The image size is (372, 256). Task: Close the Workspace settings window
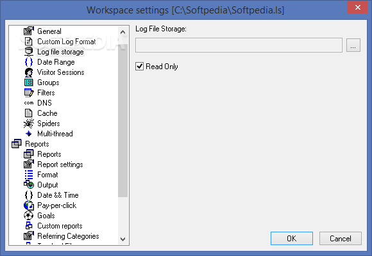pyautogui.click(x=357, y=7)
